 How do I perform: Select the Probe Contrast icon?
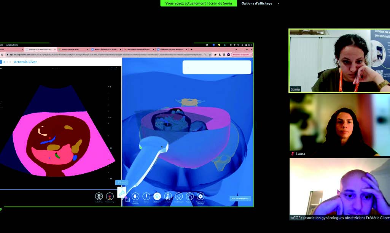pos(135,197)
